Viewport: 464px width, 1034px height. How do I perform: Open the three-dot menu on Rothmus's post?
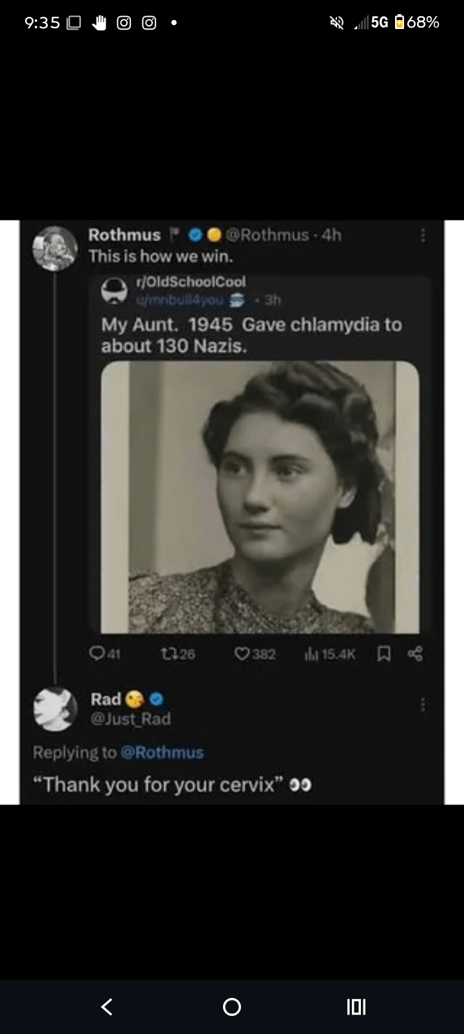coord(423,236)
